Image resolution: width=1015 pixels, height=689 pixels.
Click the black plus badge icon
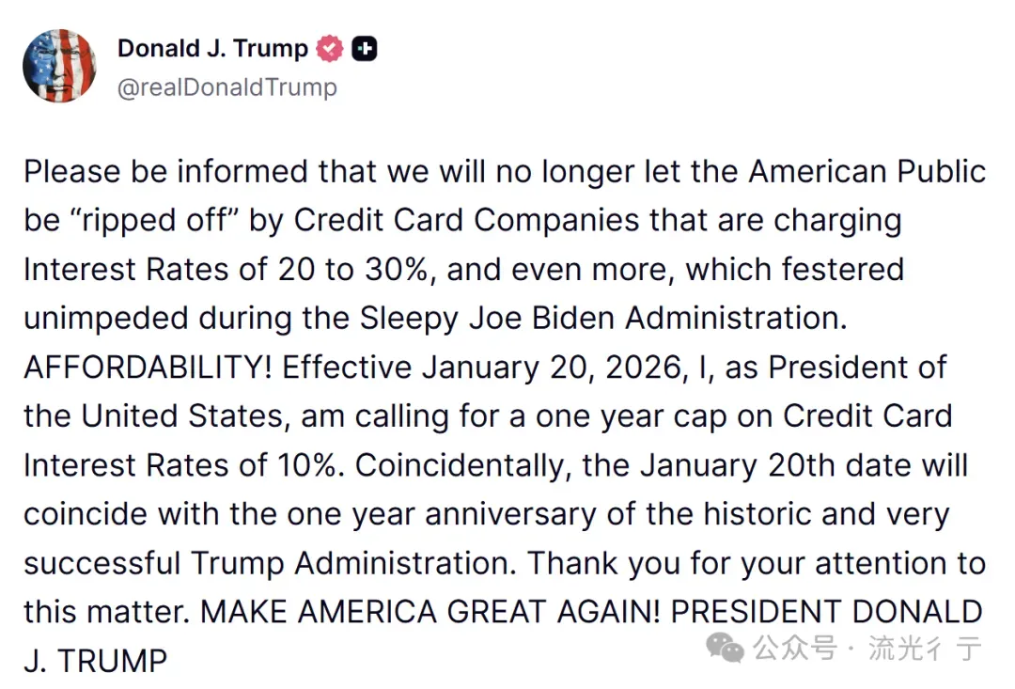click(365, 49)
